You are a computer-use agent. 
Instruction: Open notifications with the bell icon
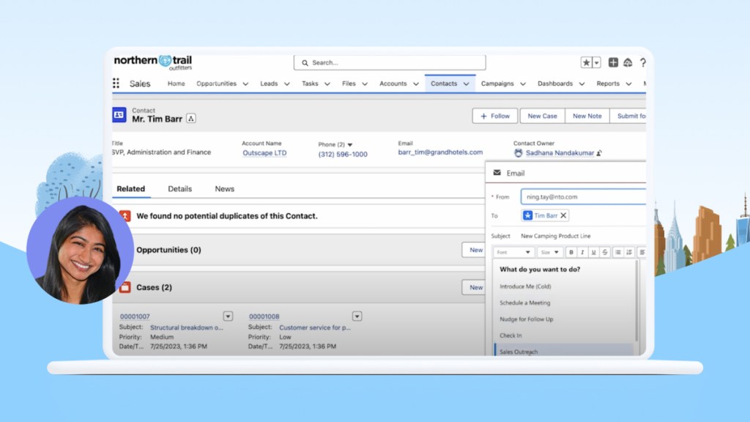click(628, 63)
